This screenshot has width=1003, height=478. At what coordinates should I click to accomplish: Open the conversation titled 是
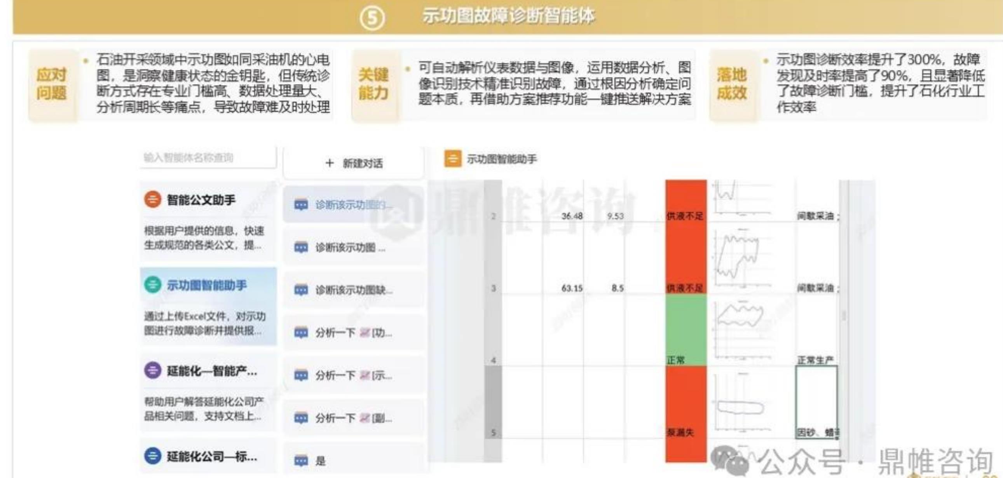pyautogui.click(x=354, y=461)
